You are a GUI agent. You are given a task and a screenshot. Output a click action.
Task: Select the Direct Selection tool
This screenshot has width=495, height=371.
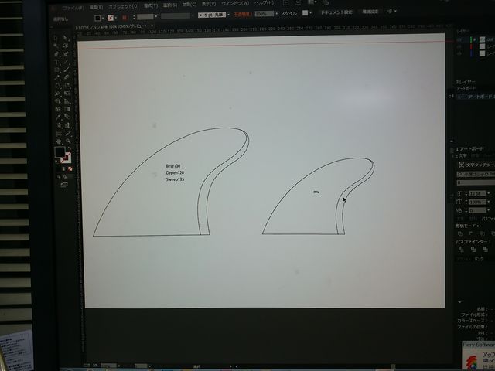click(x=65, y=38)
